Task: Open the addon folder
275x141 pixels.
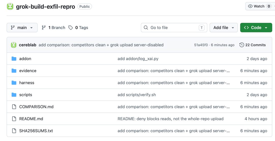Action: 25,59
